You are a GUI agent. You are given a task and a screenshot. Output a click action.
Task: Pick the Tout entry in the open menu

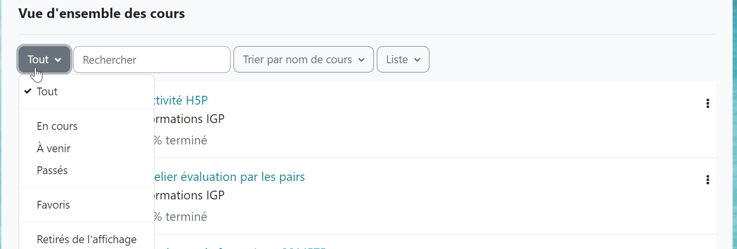click(47, 91)
